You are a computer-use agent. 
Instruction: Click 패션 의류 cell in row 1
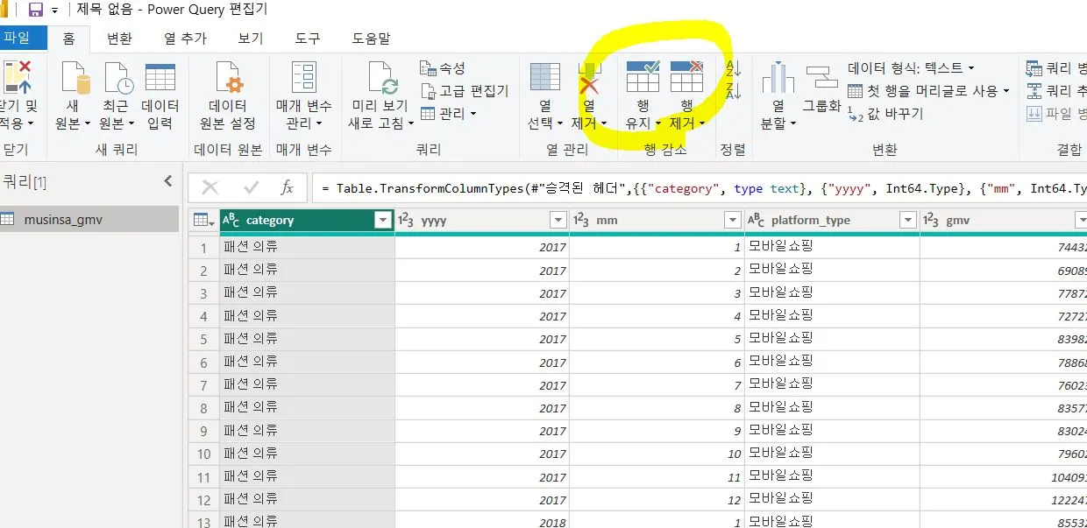307,247
